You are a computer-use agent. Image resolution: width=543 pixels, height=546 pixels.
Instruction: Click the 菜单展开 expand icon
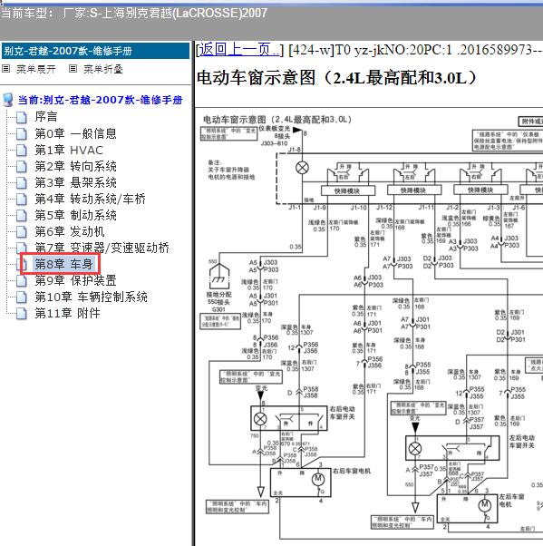6,69
